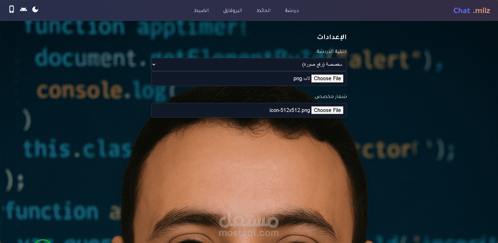Click the Chat .miiz logo link

(x=472, y=10)
